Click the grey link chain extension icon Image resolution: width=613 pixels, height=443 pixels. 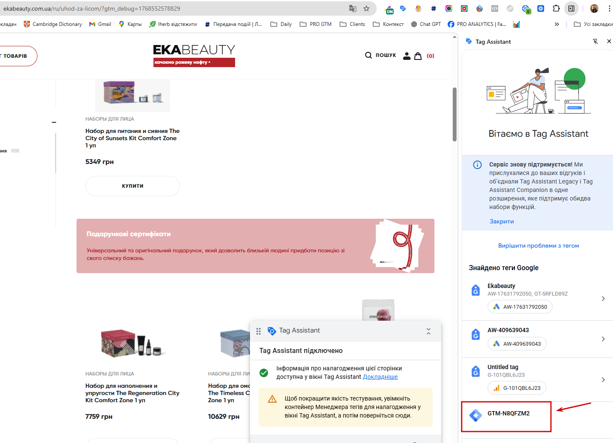click(x=510, y=8)
